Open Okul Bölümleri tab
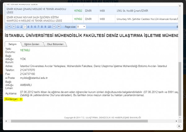The width and height of the screenshot is (186, 132). [x=55, y=44]
